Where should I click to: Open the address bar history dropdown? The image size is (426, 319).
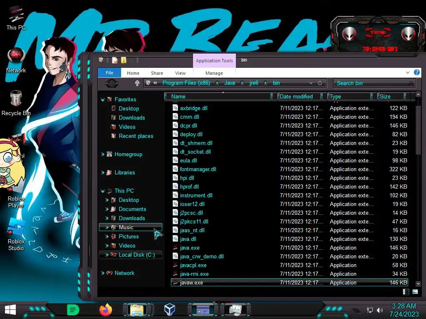pyautogui.click(x=311, y=83)
